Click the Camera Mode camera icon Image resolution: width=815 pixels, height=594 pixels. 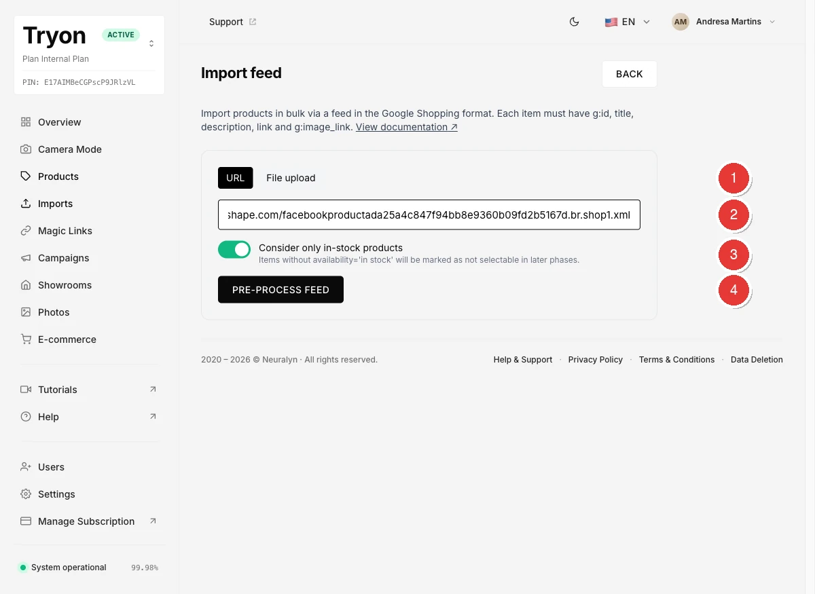pyautogui.click(x=26, y=149)
